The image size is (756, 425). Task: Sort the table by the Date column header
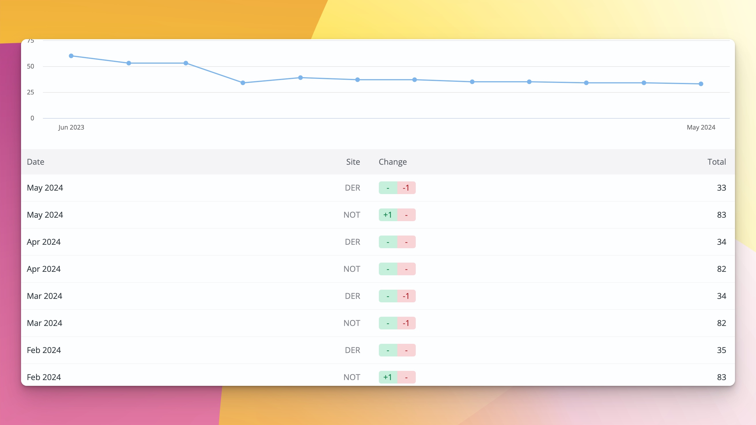(35, 162)
